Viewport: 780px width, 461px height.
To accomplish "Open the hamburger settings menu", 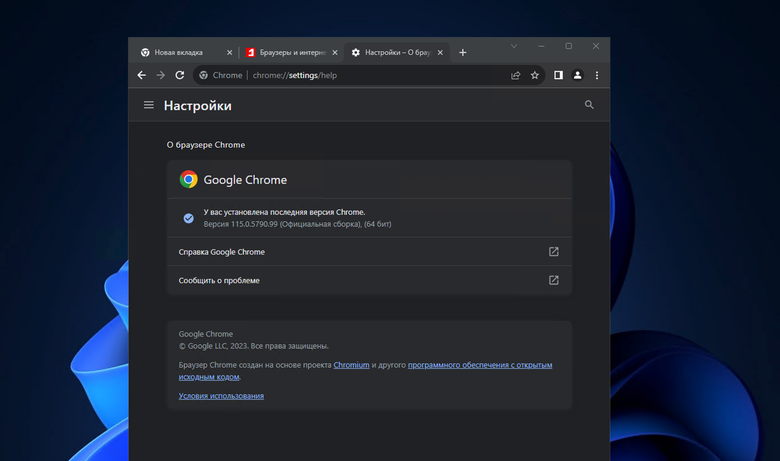I will (149, 105).
